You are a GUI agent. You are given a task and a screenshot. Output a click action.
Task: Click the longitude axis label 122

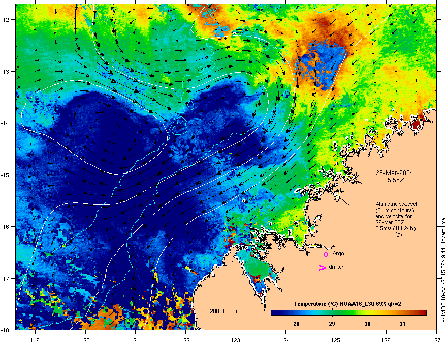pos(185,340)
